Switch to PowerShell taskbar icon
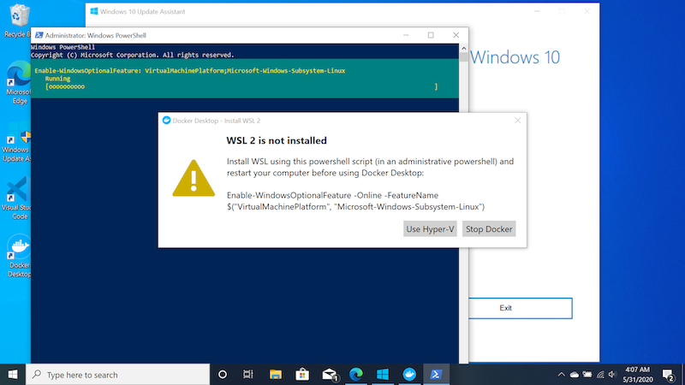This screenshot has width=685, height=385. (x=436, y=375)
